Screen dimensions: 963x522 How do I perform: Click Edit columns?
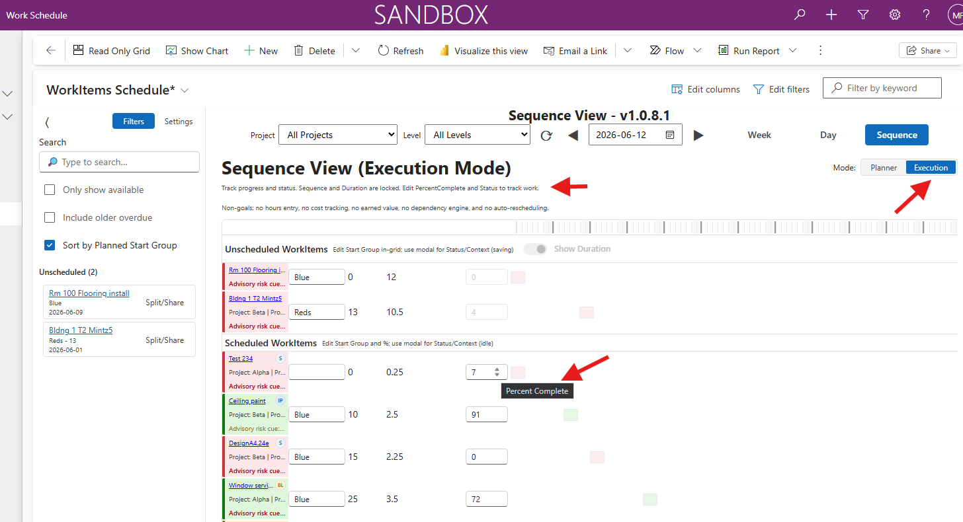point(706,89)
